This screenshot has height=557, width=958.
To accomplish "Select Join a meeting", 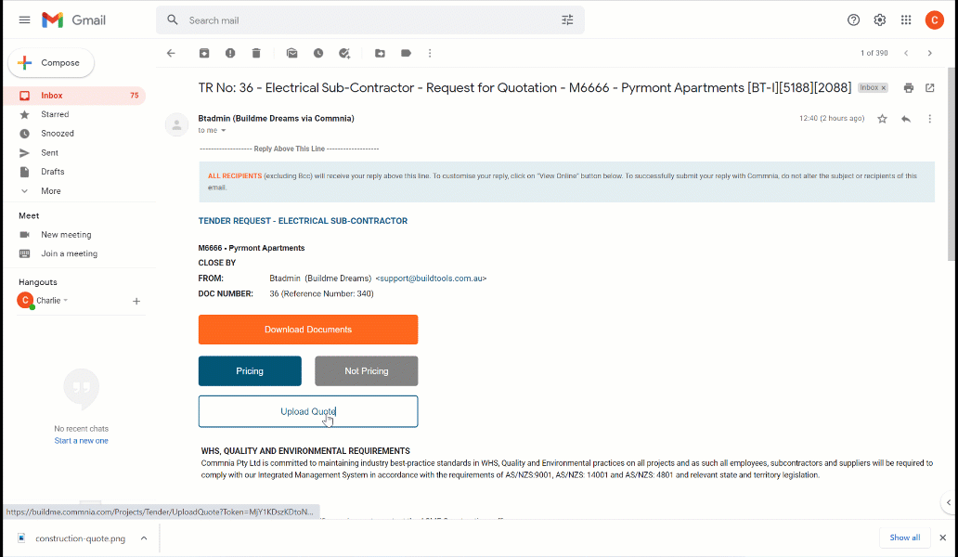I will point(69,253).
